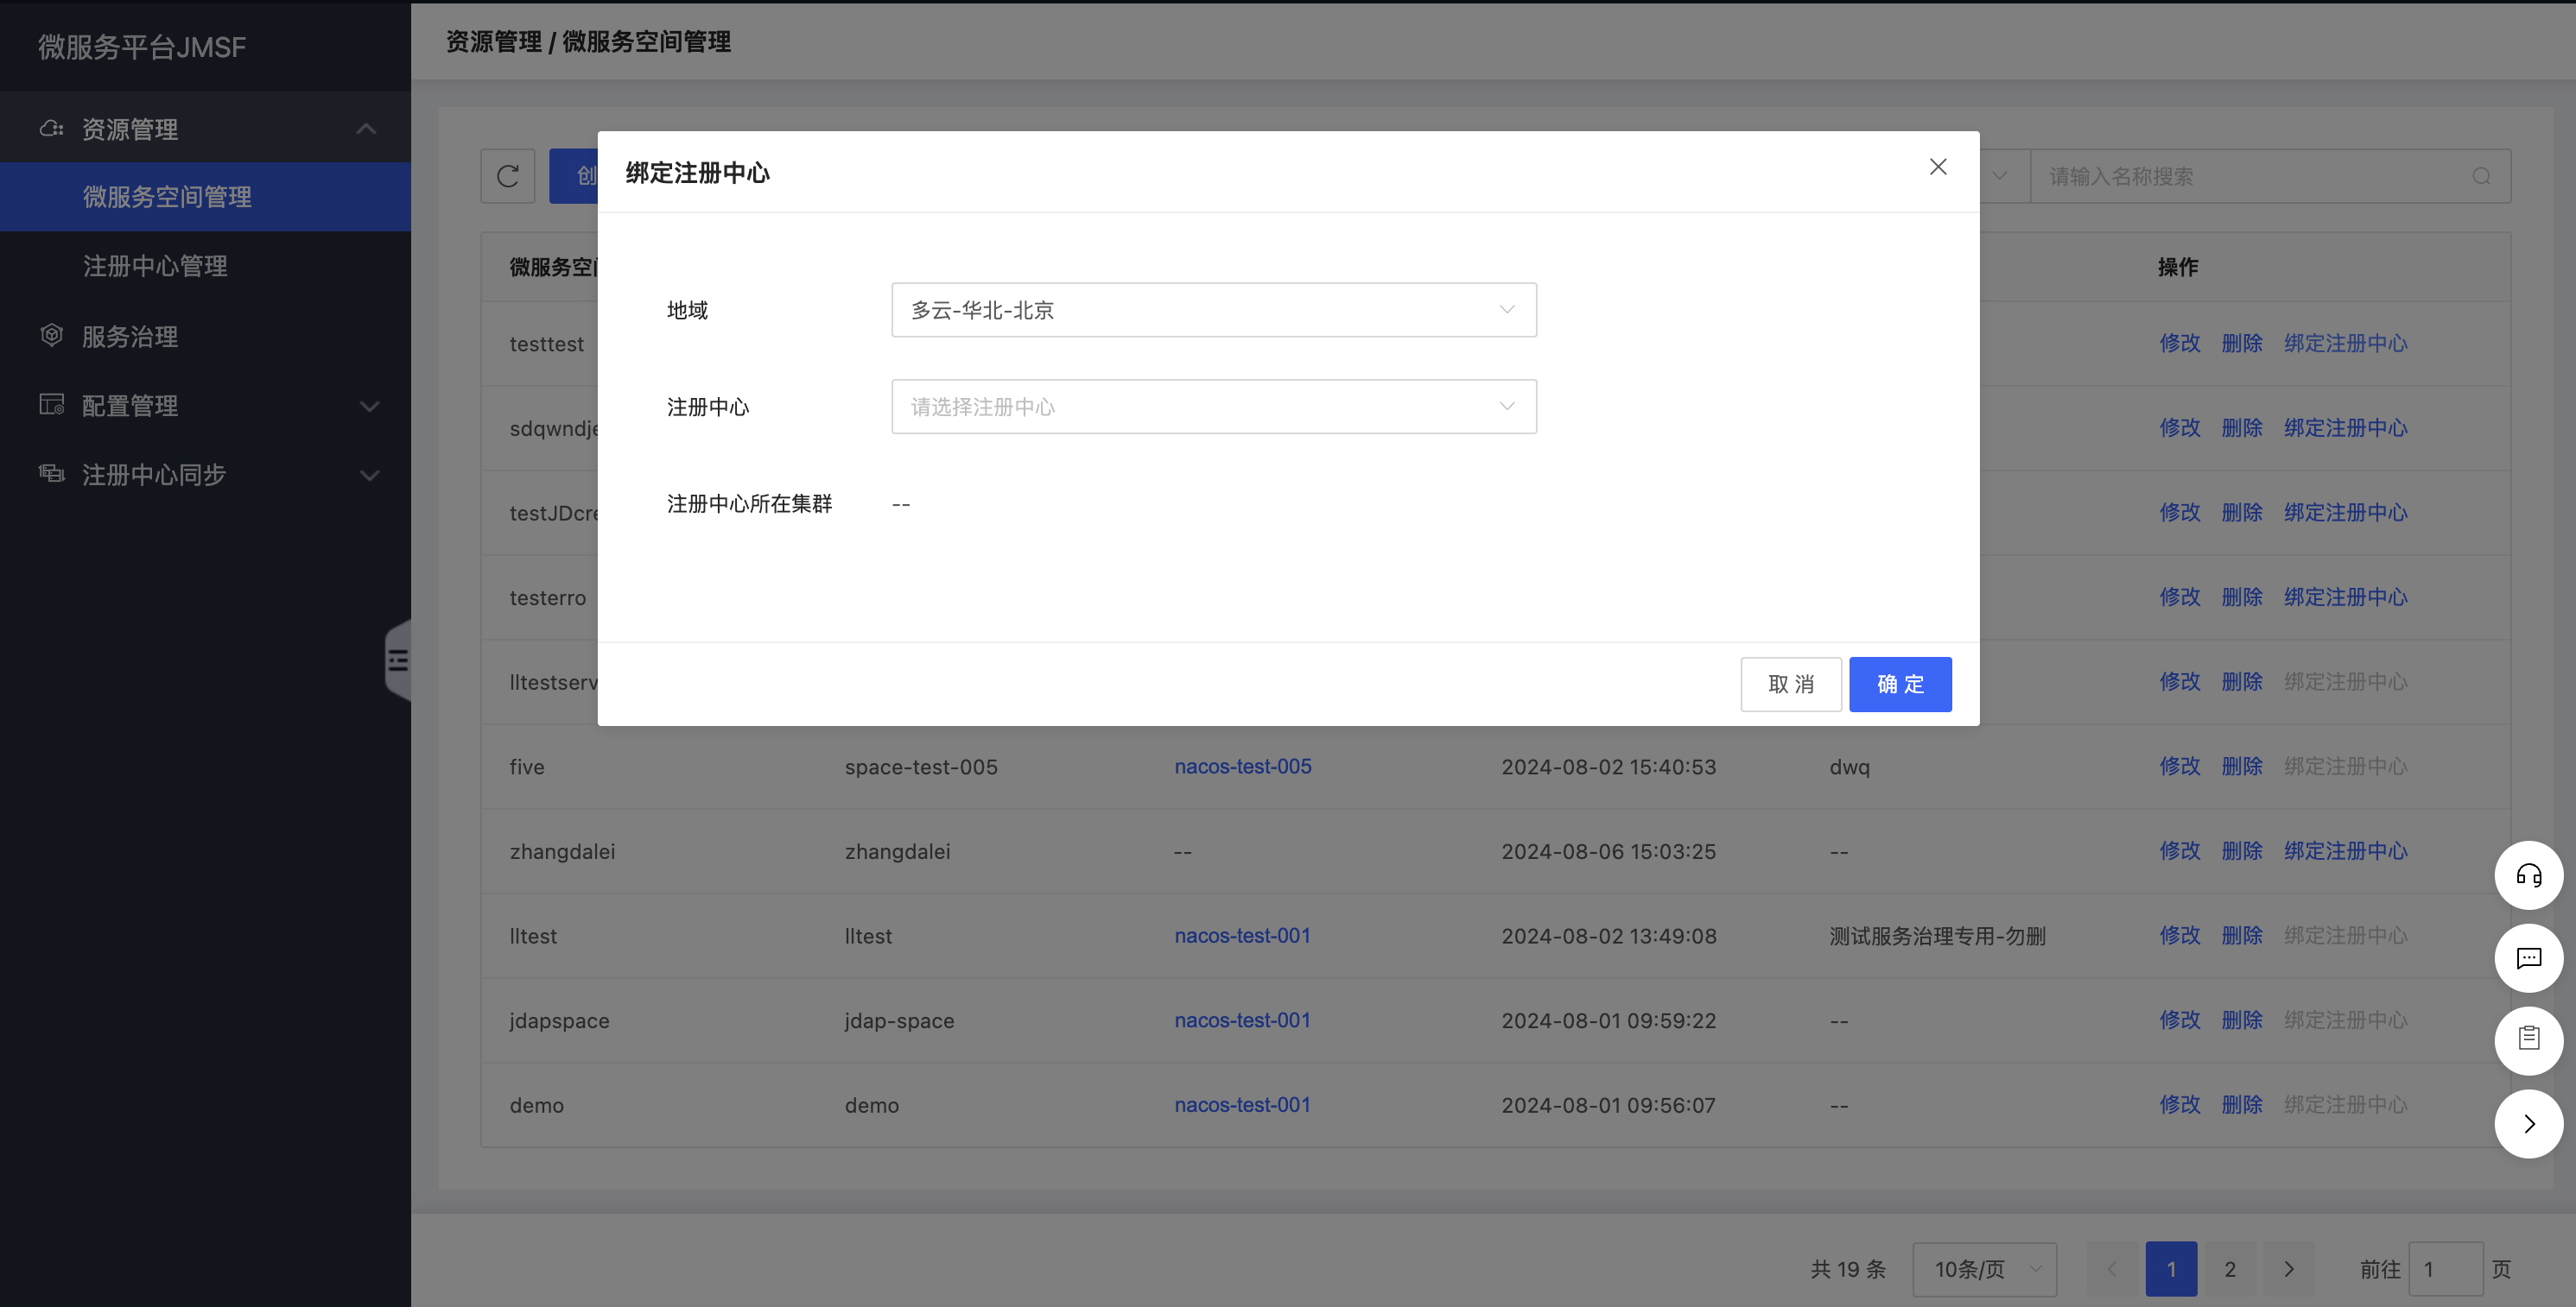Click 删除 for the testerro row
The image size is (2576, 1307).
[x=2241, y=597]
